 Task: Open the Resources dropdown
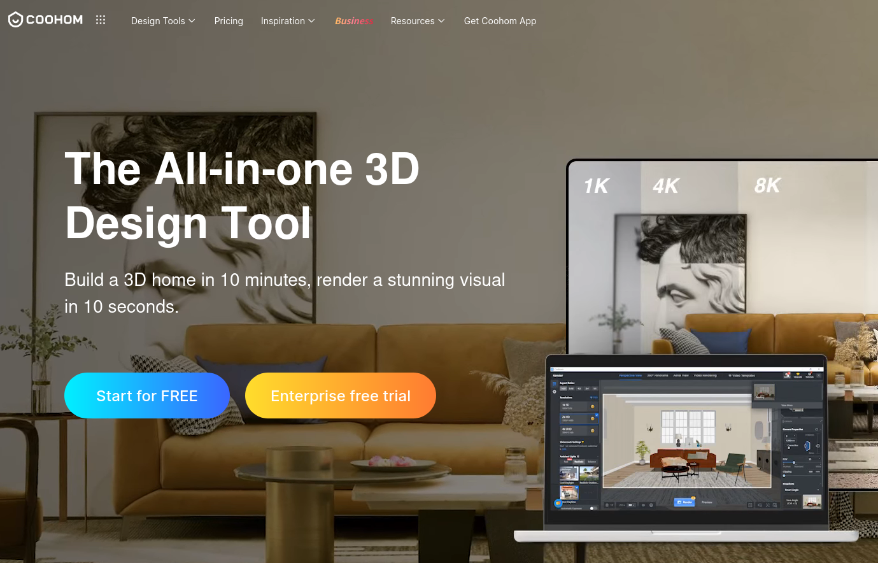click(x=417, y=20)
